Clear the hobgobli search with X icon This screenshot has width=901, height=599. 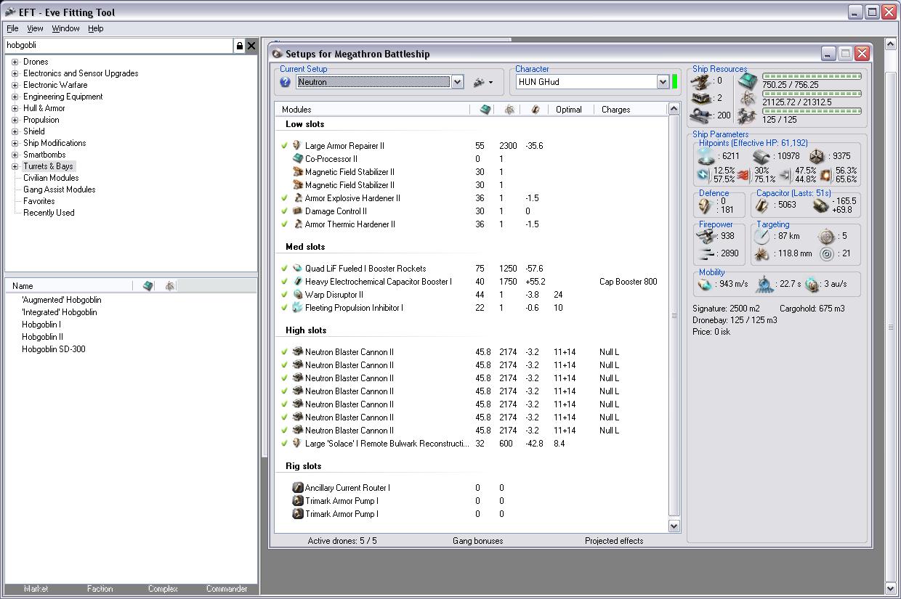[x=251, y=46]
